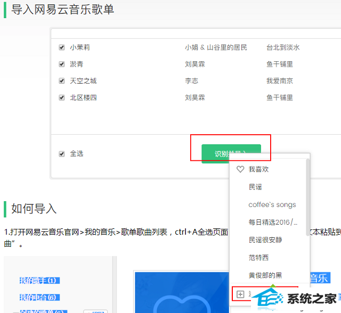Click the heart icon beside 我喜欢
This screenshot has height=313, width=341.
240,169
